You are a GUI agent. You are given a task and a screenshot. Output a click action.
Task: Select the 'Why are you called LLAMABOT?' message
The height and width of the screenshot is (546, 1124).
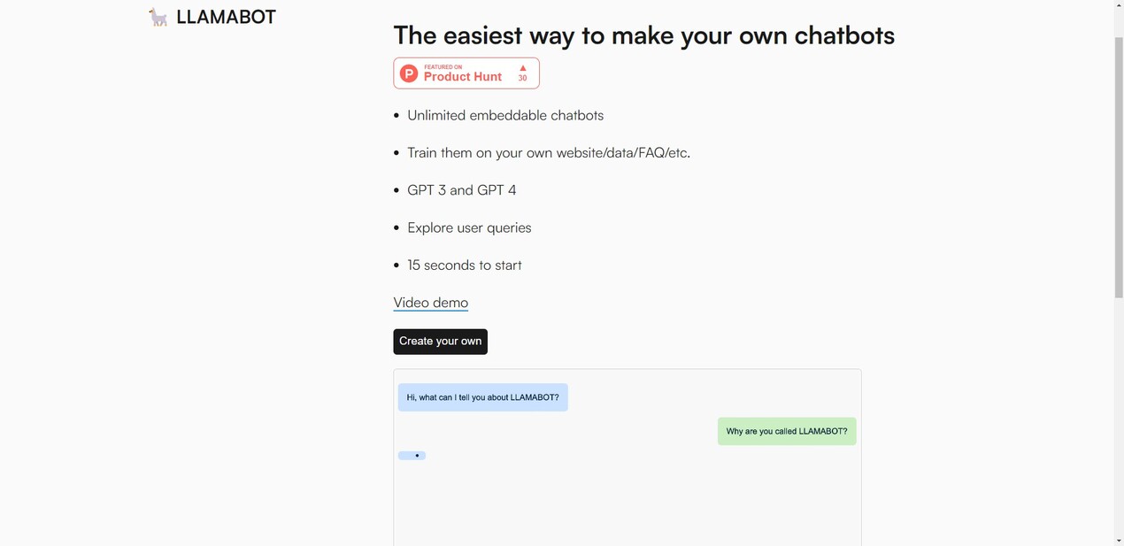(x=786, y=432)
